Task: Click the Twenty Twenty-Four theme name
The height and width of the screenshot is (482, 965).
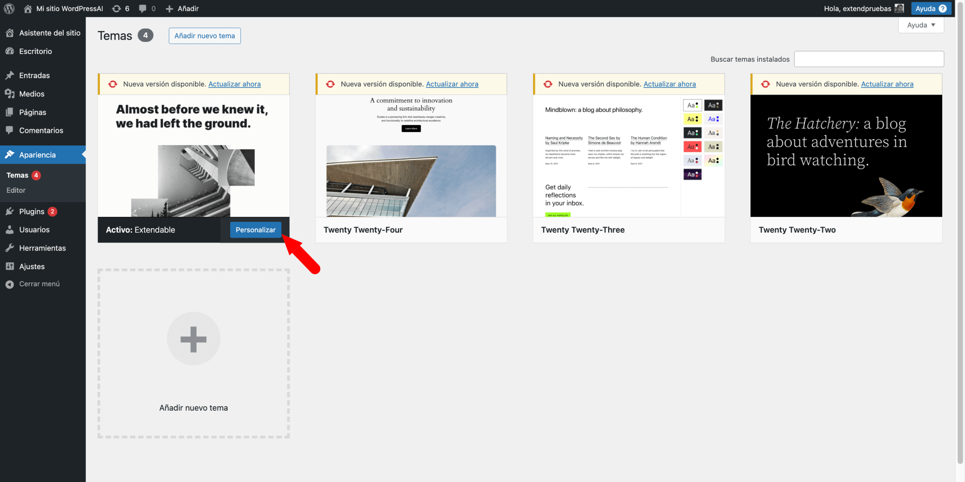Action: [x=363, y=230]
